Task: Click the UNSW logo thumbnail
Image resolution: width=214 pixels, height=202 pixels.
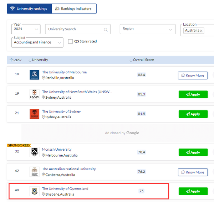Action: (34, 94)
